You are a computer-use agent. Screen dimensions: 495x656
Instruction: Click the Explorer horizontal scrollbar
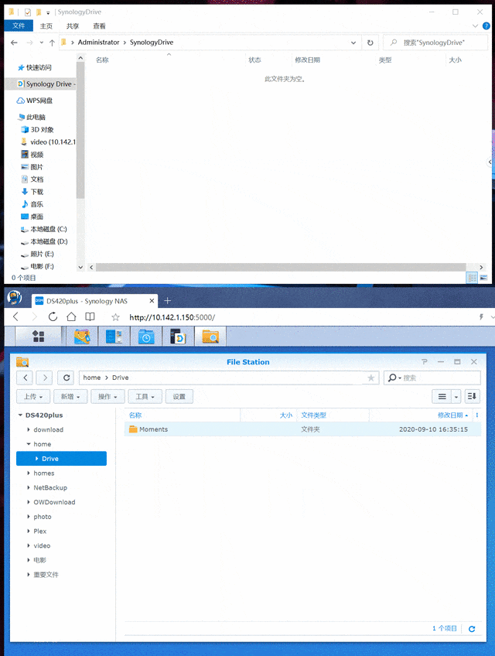point(281,267)
